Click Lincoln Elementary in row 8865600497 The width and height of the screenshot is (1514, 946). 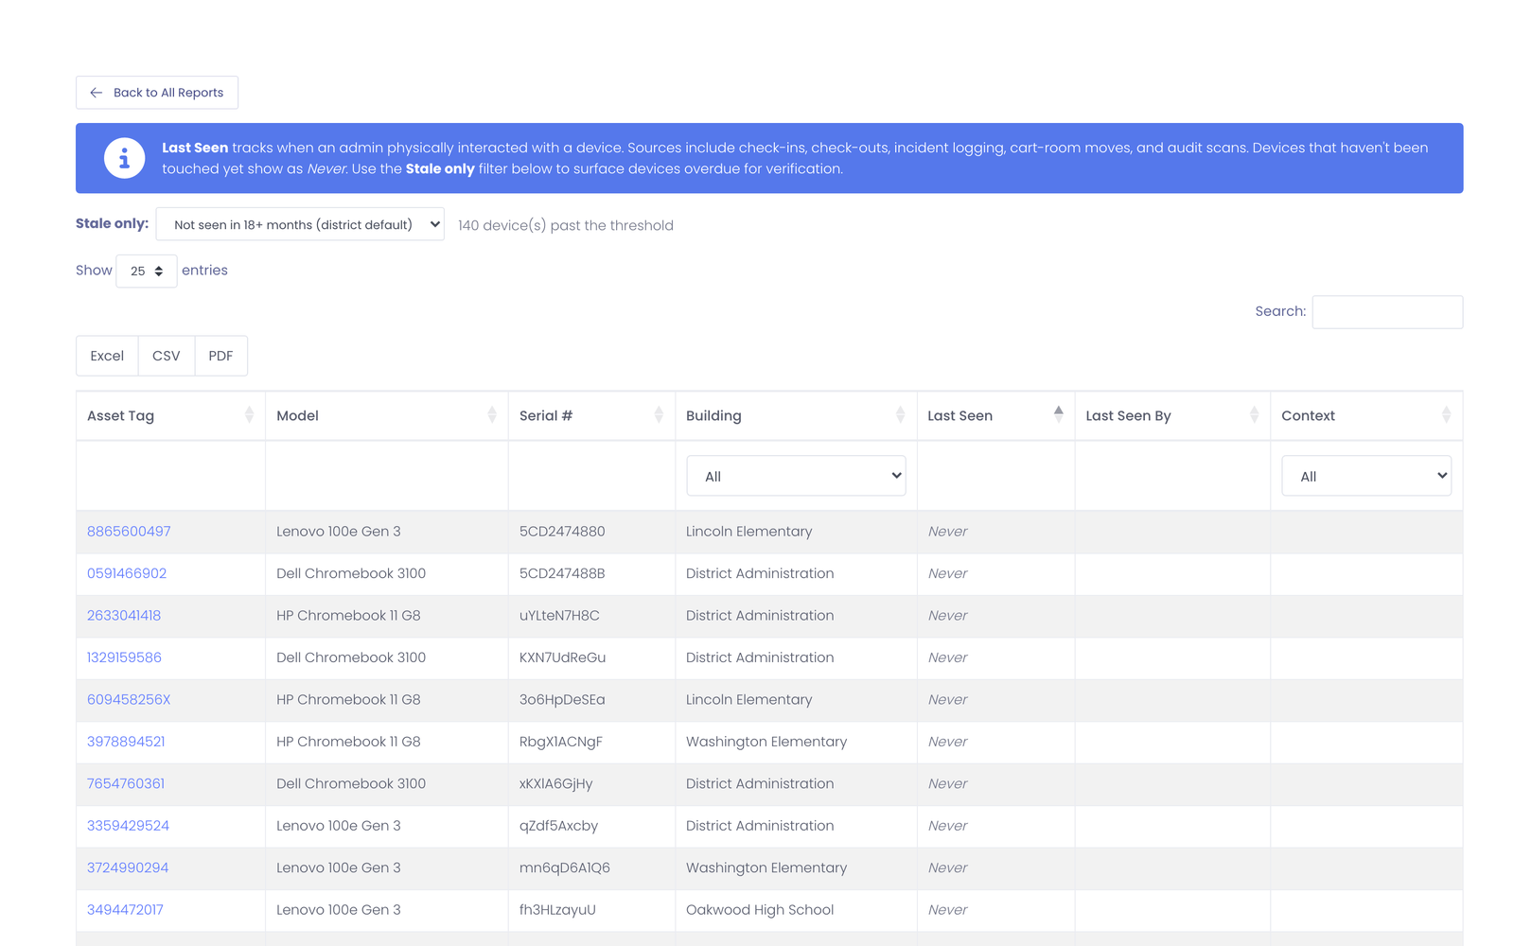pyautogui.click(x=748, y=532)
